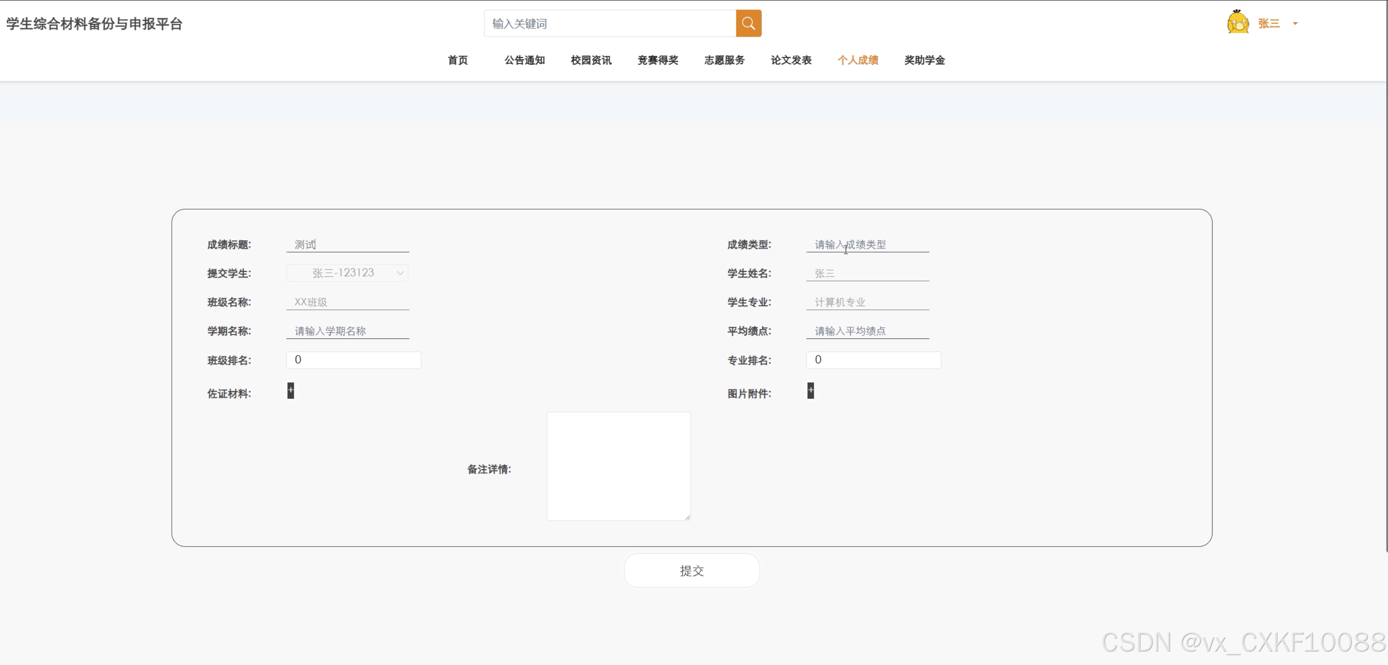
Task: Click the plus icon for 佐证材料 upload
Action: click(x=290, y=390)
